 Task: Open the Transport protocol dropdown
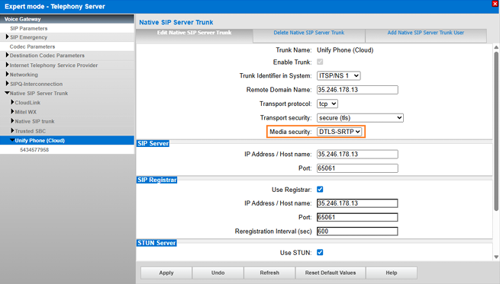click(x=327, y=104)
